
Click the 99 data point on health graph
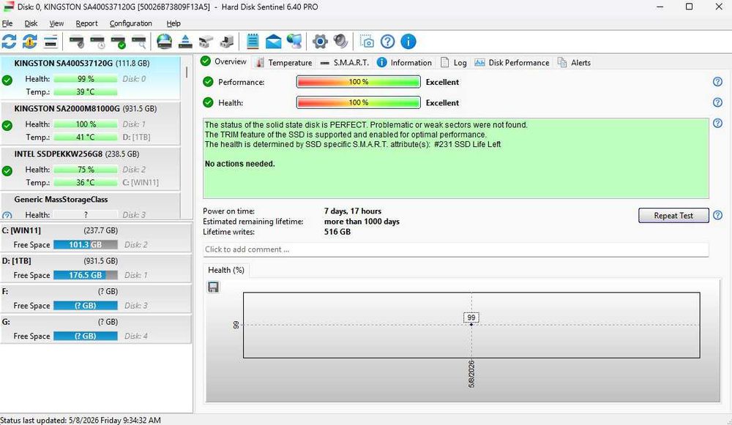click(x=471, y=324)
